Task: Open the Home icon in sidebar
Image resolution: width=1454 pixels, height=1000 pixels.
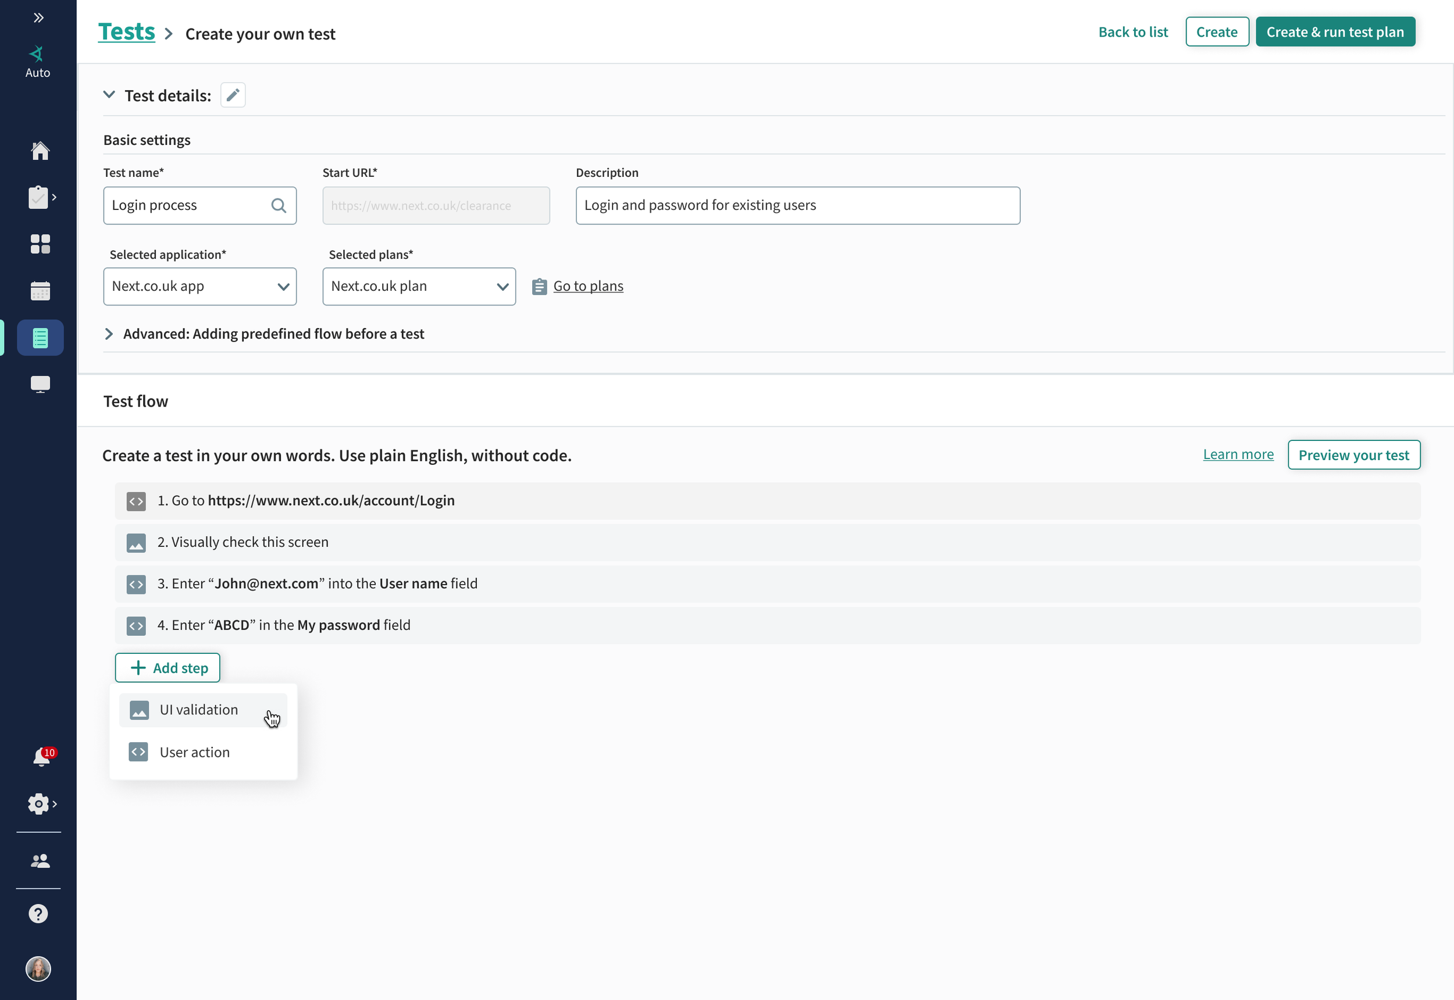Action: click(x=40, y=150)
